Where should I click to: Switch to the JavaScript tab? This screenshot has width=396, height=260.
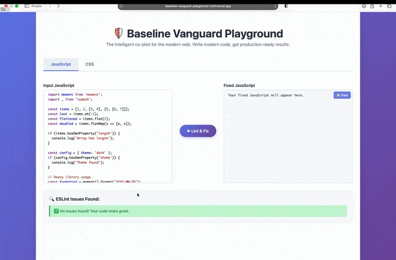tap(61, 64)
